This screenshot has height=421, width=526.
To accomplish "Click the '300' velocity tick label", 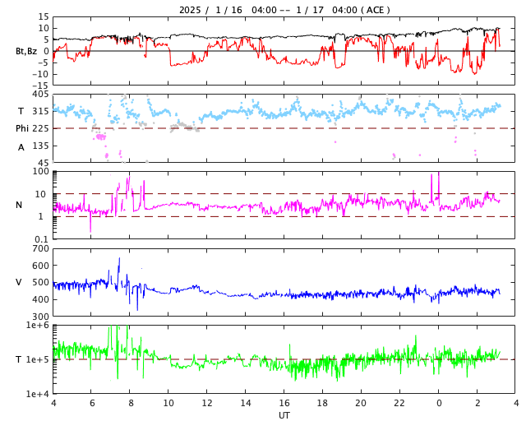I will [41, 317].
